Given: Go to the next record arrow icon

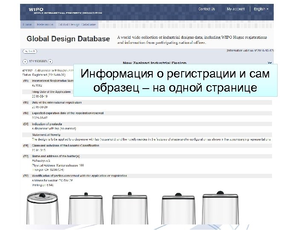Looking at the screenshot, I should coord(50,62).
